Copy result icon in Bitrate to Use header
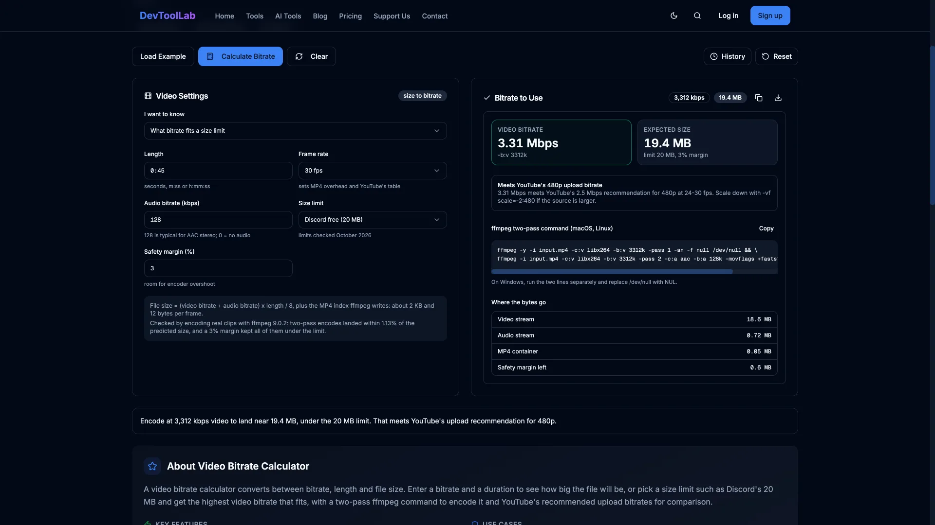935x525 pixels. pos(759,98)
